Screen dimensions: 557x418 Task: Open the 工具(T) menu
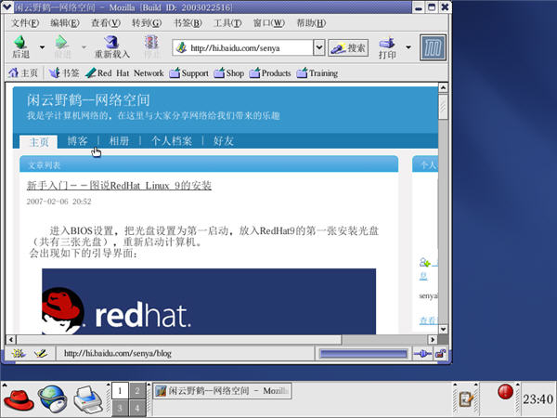pyautogui.click(x=227, y=23)
